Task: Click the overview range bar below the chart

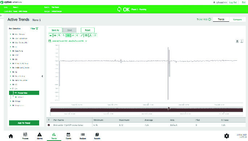Action: click(x=146, y=110)
